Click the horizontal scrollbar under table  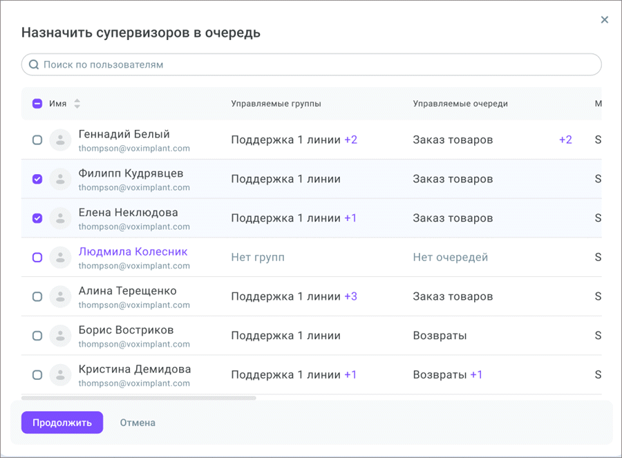139,398
